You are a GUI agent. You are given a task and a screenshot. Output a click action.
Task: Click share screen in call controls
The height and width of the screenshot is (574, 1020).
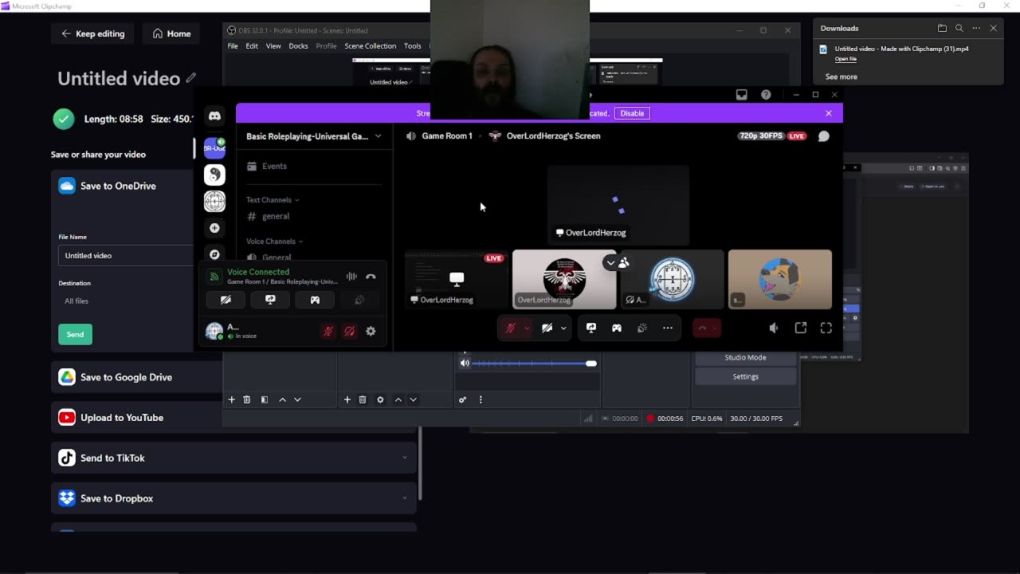591,328
